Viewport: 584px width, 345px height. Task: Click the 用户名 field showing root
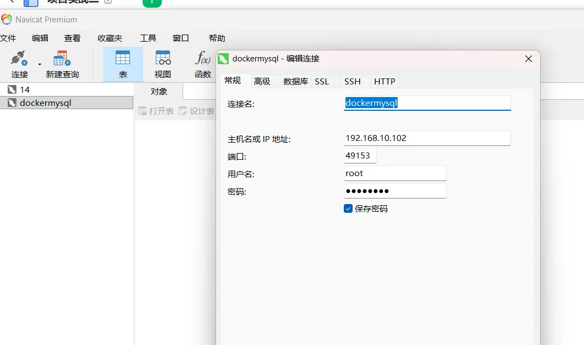[395, 173]
